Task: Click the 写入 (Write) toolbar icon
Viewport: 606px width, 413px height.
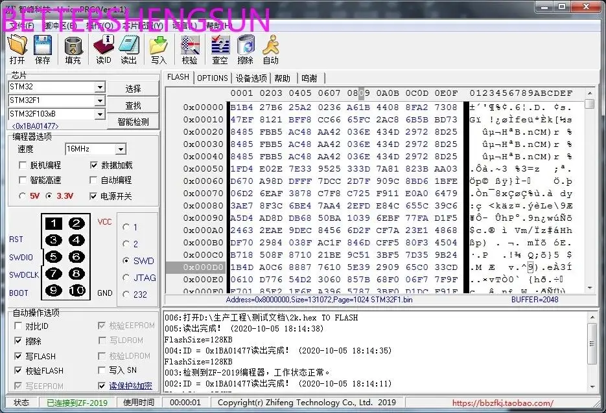Action: (158, 46)
